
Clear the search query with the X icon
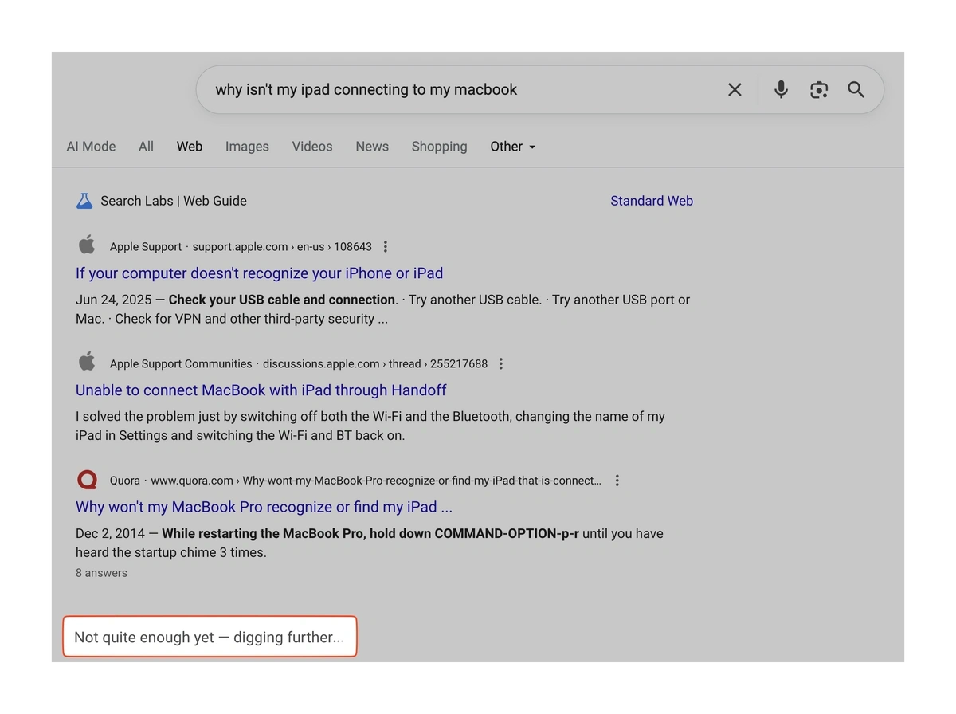(735, 90)
